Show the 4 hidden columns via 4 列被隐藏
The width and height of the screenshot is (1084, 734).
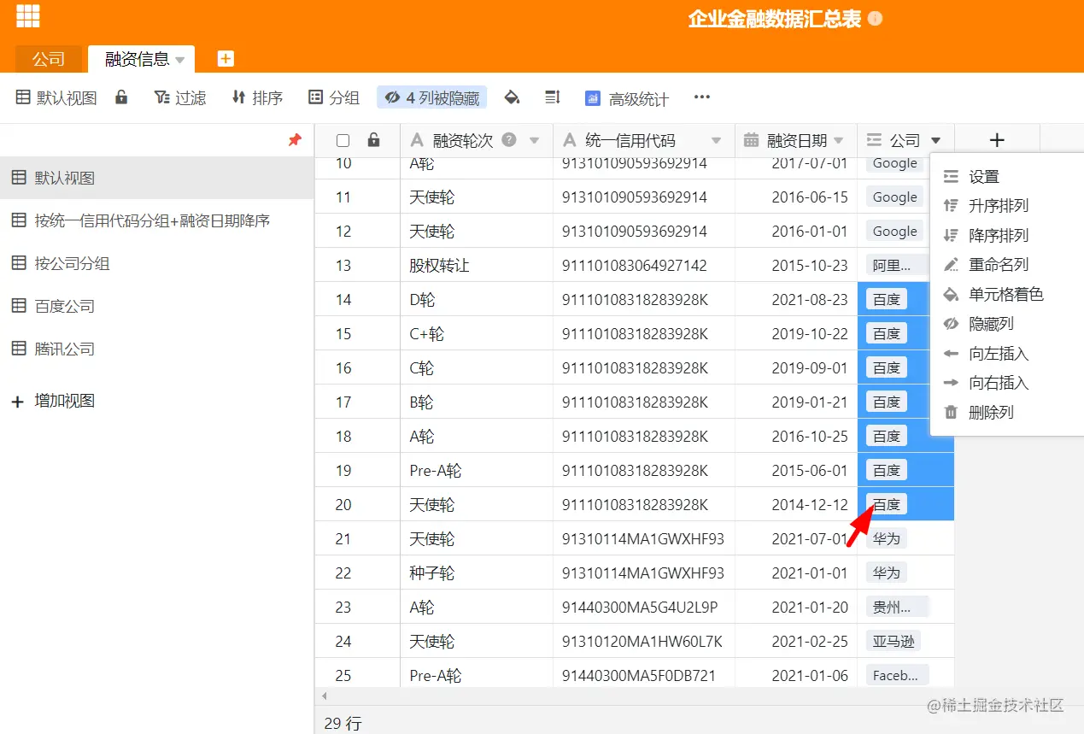[431, 97]
